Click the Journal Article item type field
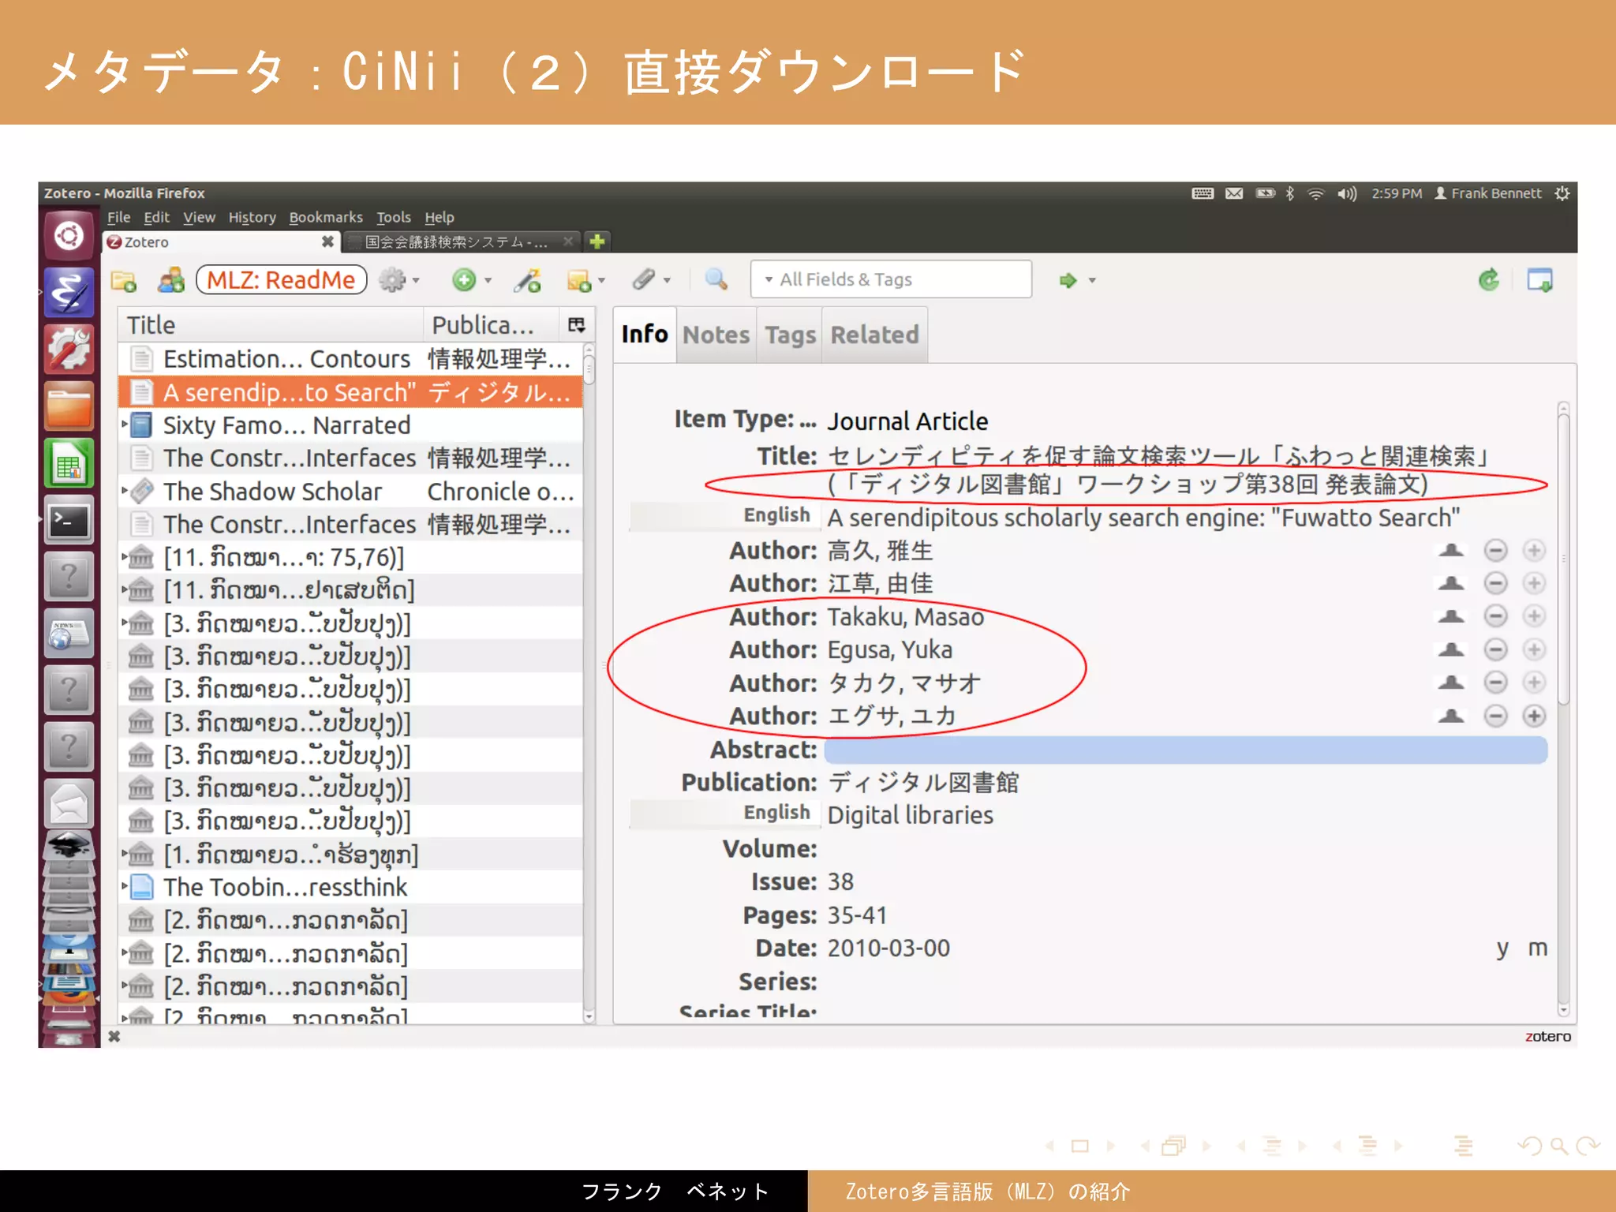 tap(907, 421)
